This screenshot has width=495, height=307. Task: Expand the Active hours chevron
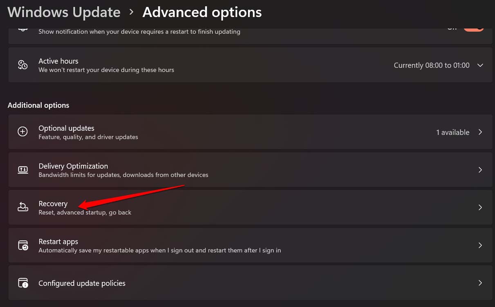pyautogui.click(x=480, y=65)
